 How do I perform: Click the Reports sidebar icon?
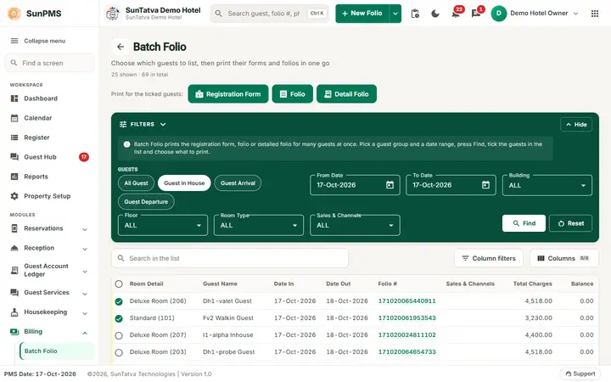coord(14,177)
